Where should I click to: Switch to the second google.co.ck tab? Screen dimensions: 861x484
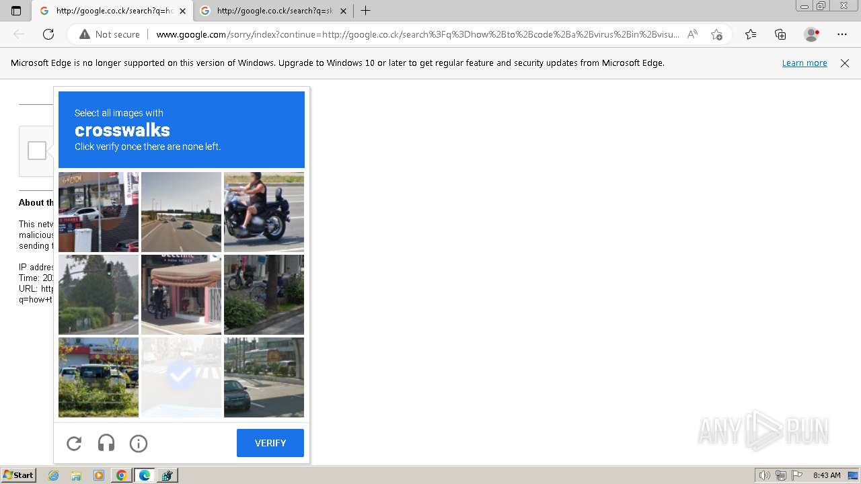[274, 11]
